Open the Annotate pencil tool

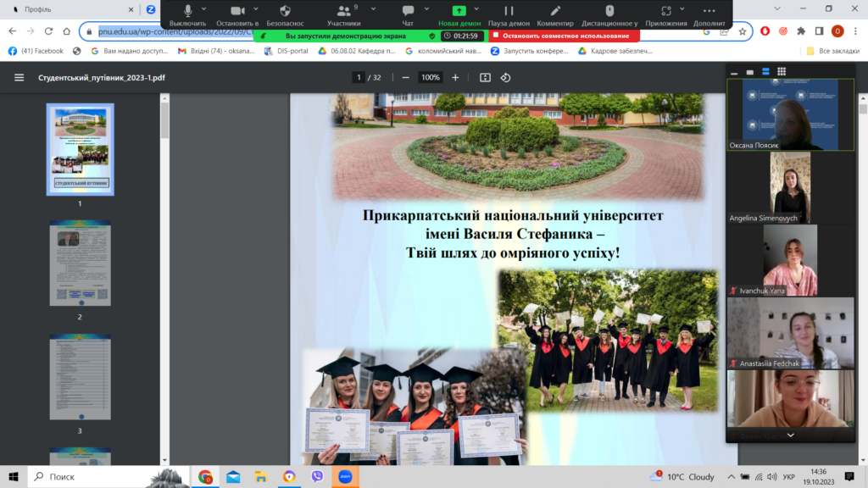[x=555, y=12]
